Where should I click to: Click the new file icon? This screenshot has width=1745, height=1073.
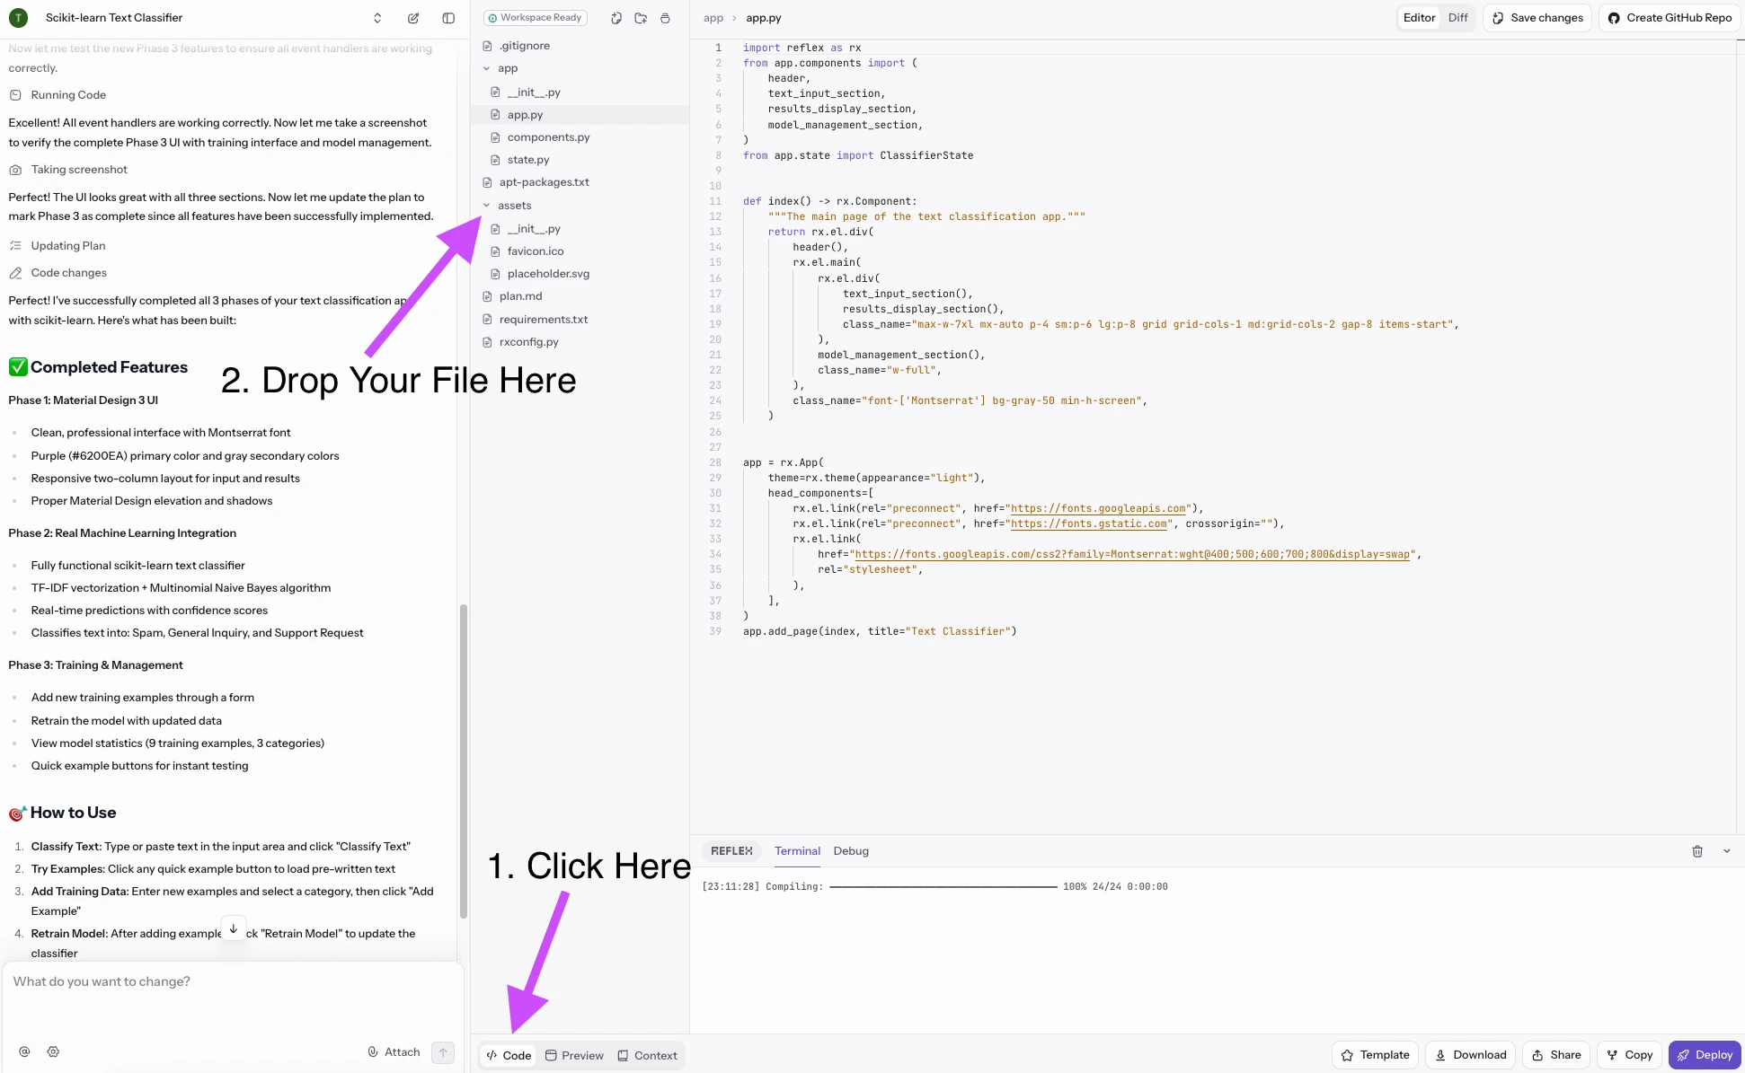tap(616, 18)
